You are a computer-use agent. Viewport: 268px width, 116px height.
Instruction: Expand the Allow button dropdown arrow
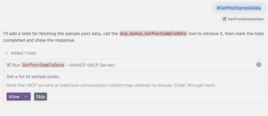[26, 97]
